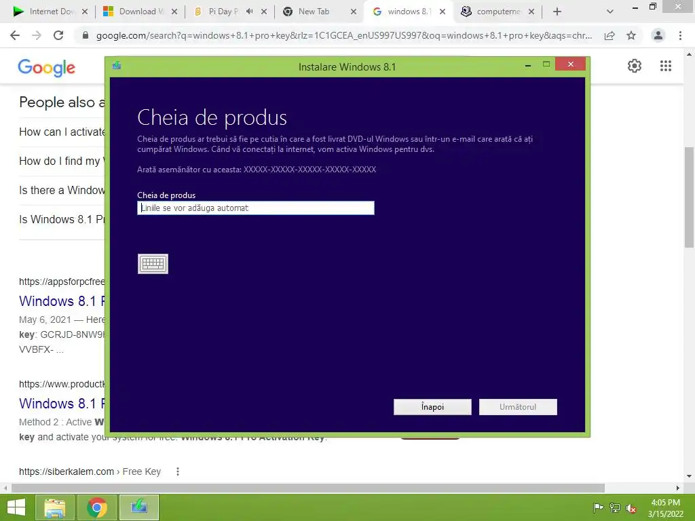Reload the current page
Screen dimensions: 695x521
click(58, 35)
